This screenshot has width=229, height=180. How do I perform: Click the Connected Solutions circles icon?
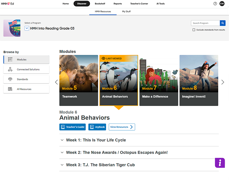pos(10,69)
